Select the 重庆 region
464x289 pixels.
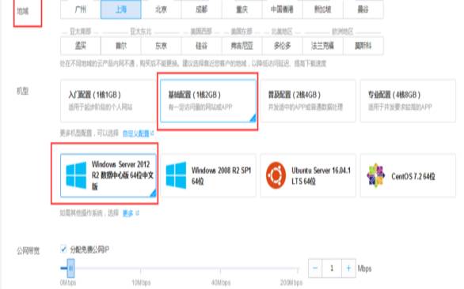click(x=242, y=9)
